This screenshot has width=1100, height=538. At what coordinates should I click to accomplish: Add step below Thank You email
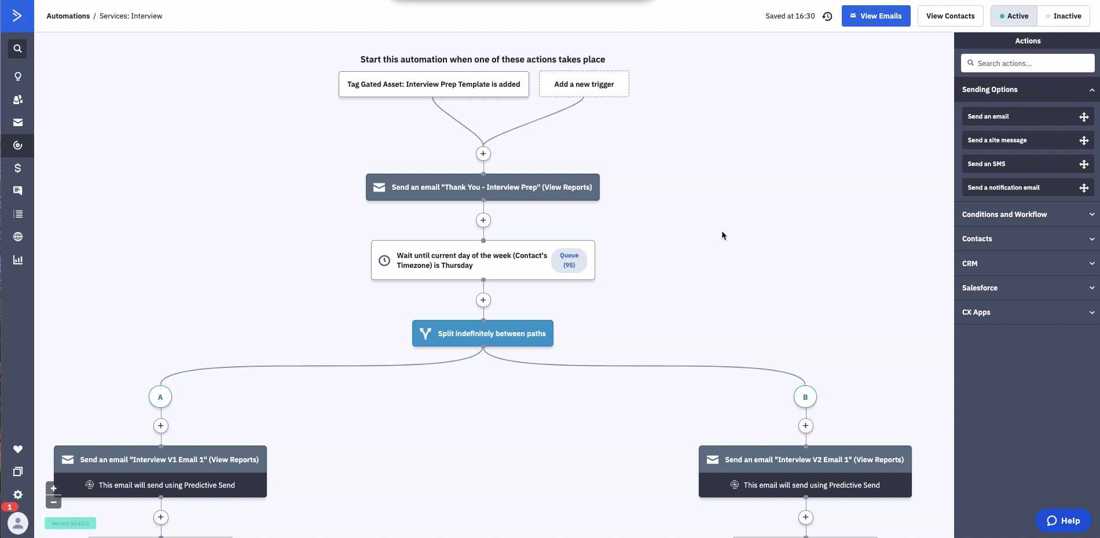coord(483,220)
